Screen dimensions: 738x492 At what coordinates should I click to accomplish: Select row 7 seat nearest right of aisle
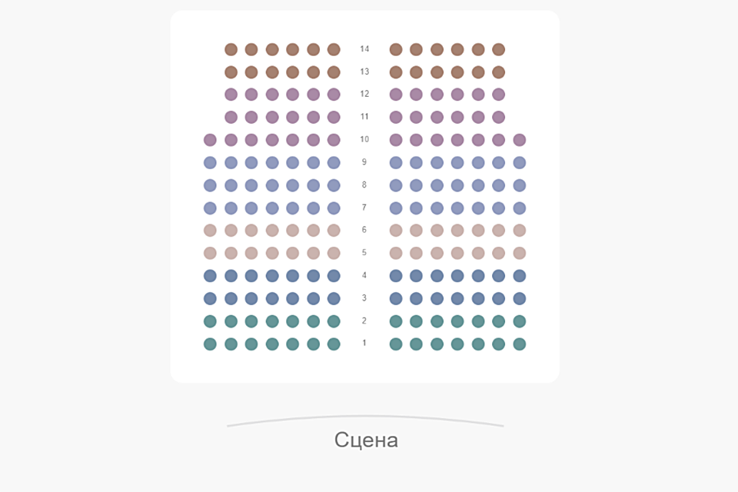(x=396, y=208)
